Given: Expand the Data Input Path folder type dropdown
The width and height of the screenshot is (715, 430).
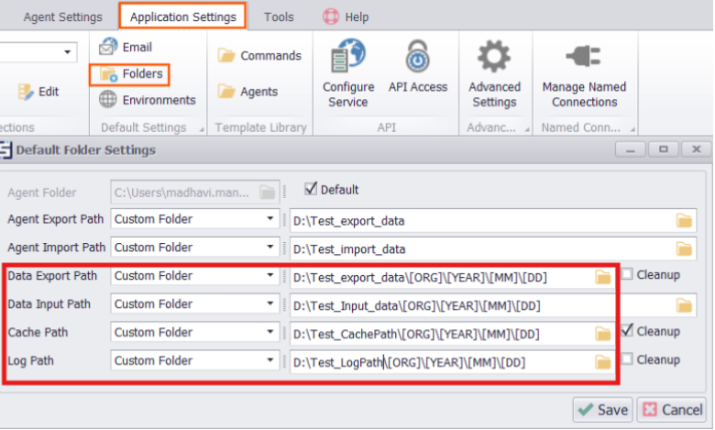Looking at the screenshot, I should click(269, 304).
